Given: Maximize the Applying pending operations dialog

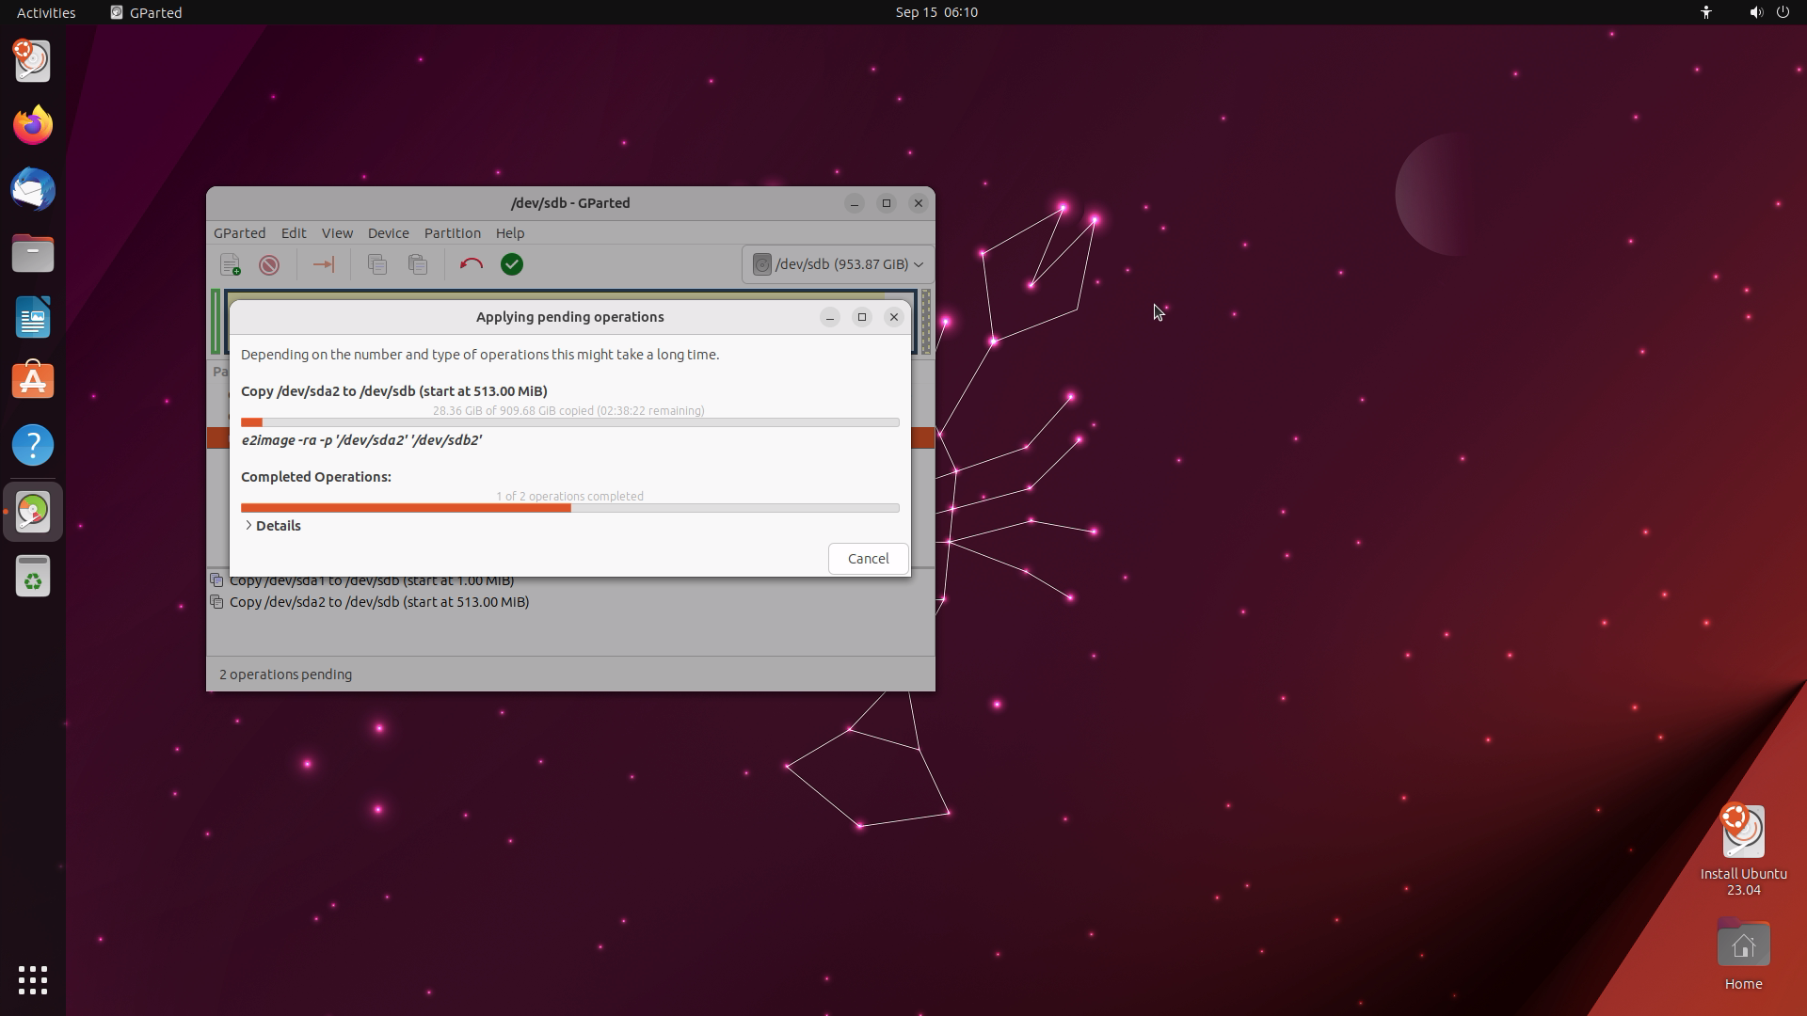Looking at the screenshot, I should [862, 317].
